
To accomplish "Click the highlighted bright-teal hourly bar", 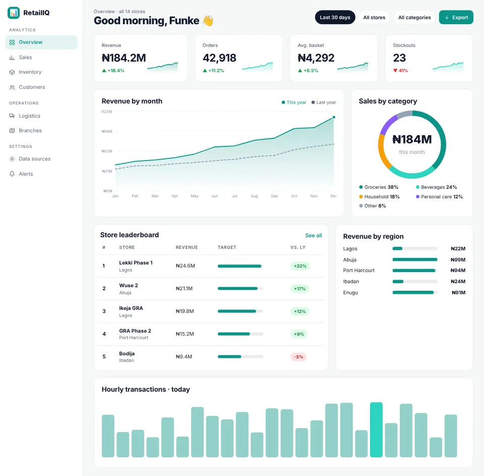I will (x=376, y=430).
